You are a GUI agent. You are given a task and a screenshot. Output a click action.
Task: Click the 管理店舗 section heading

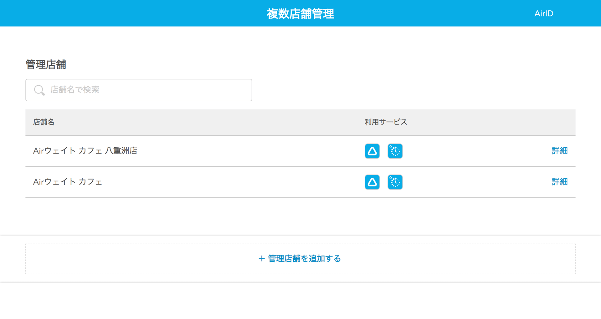[46, 65]
